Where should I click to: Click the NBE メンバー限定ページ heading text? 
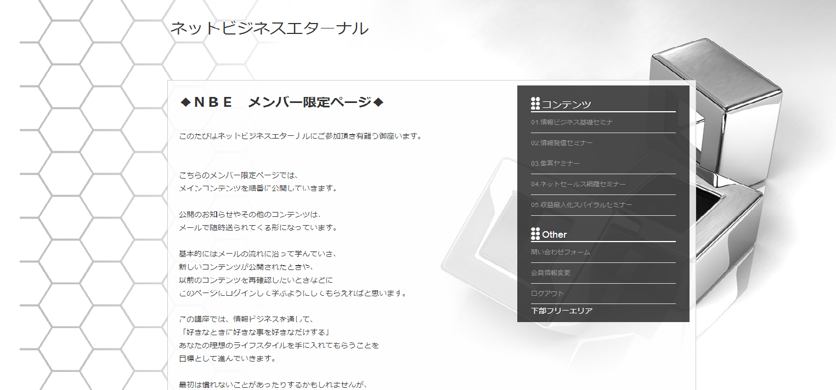283,102
